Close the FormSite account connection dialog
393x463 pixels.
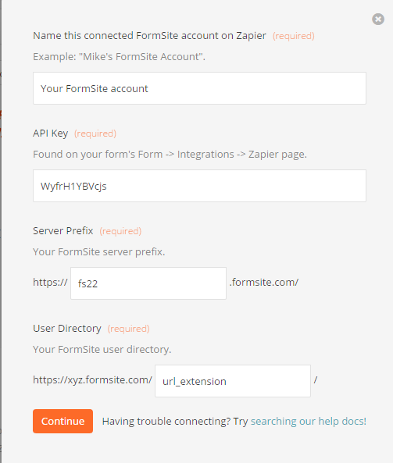pyautogui.click(x=378, y=20)
